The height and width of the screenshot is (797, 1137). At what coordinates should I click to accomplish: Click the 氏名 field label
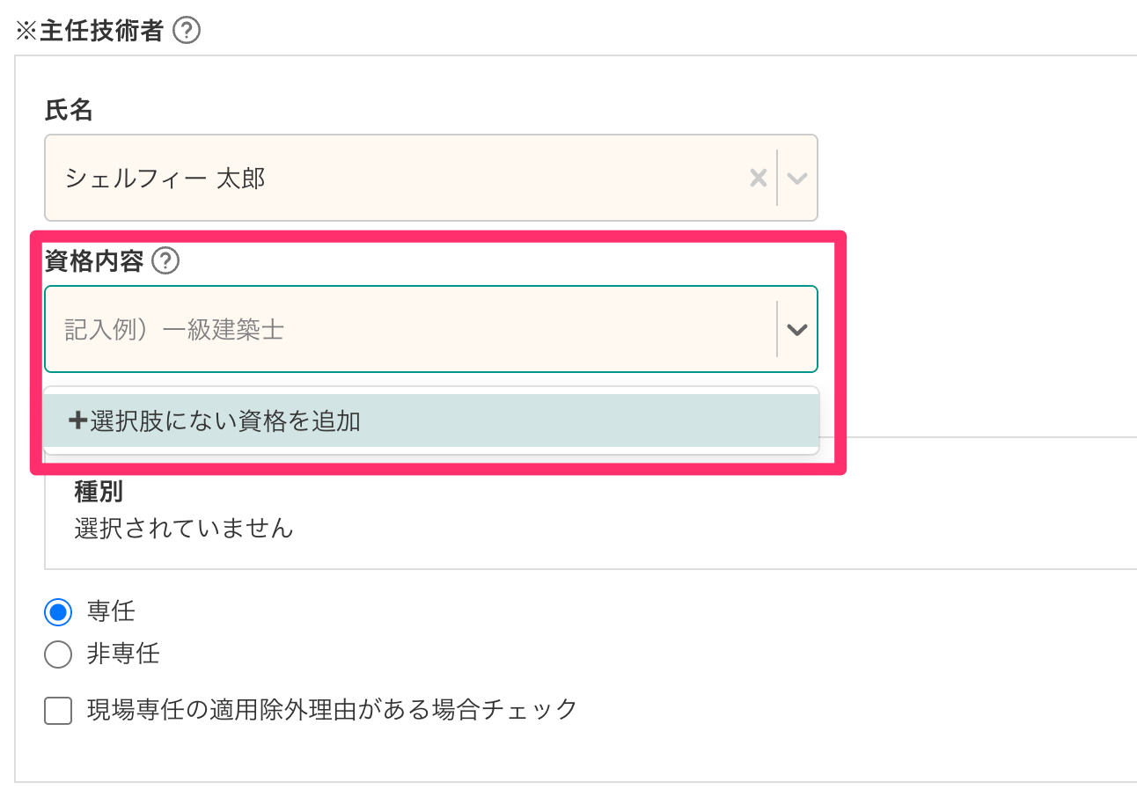[x=69, y=111]
